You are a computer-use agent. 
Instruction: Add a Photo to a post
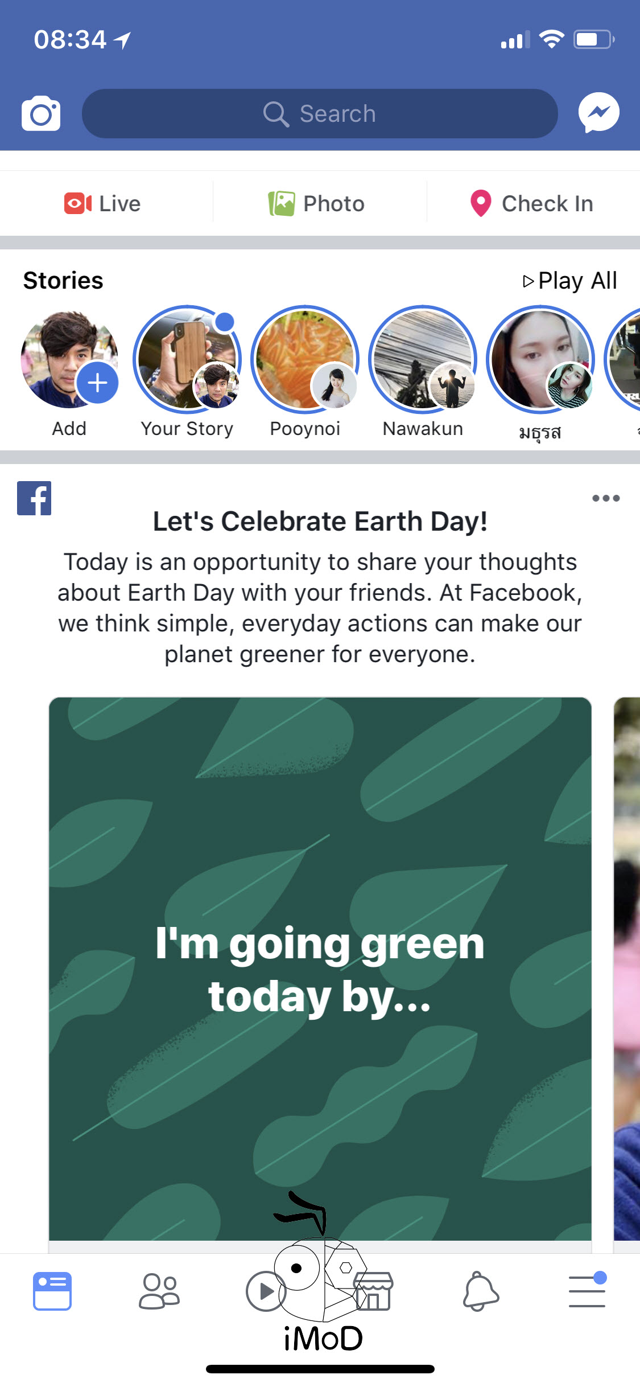point(317,204)
